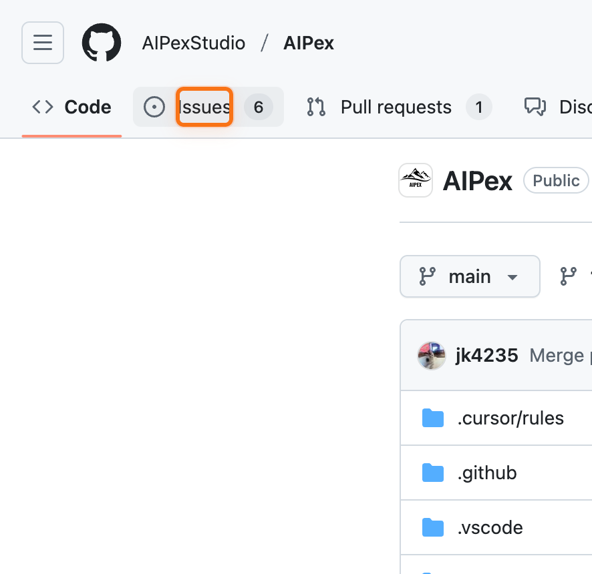The height and width of the screenshot is (574, 592).
Task: Open the AIPexStudio organization link
Action: pos(194,43)
